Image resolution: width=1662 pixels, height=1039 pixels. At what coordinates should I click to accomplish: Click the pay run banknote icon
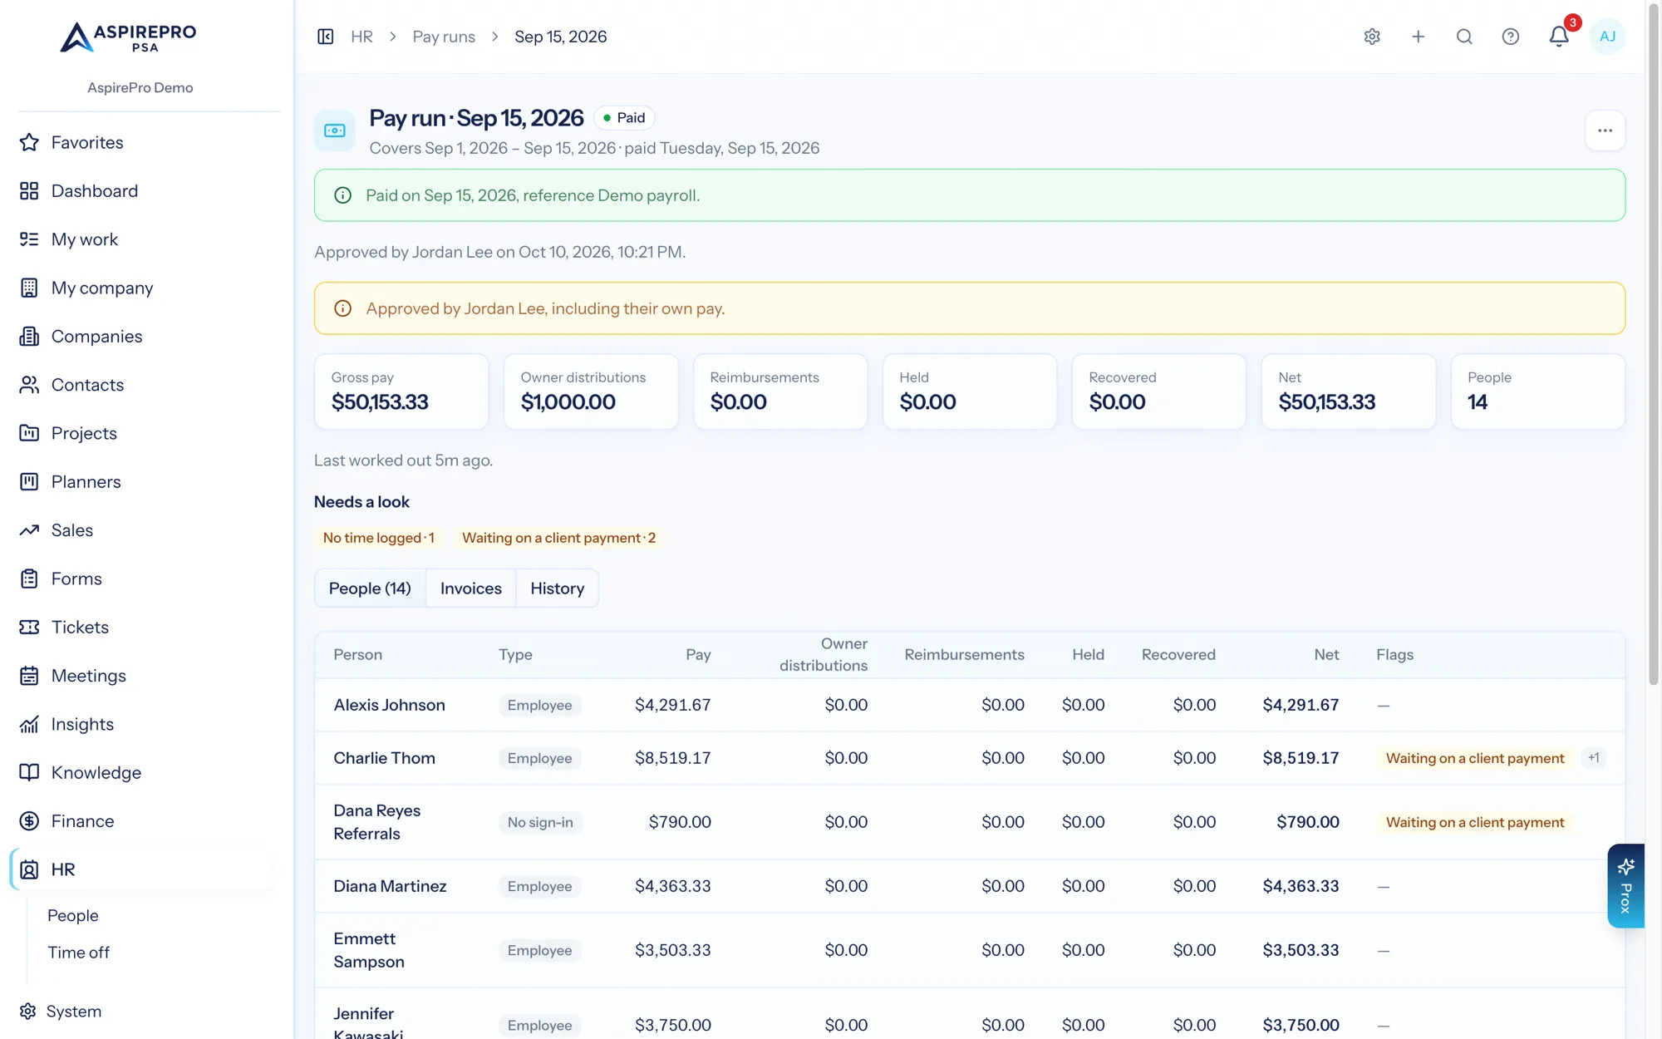pyautogui.click(x=335, y=130)
